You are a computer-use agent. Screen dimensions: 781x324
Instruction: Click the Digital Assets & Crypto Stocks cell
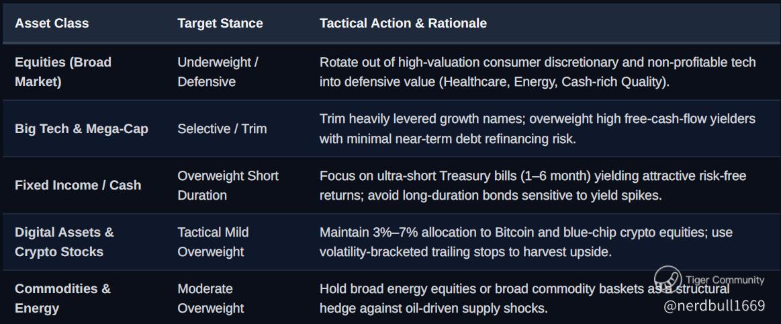(x=64, y=242)
